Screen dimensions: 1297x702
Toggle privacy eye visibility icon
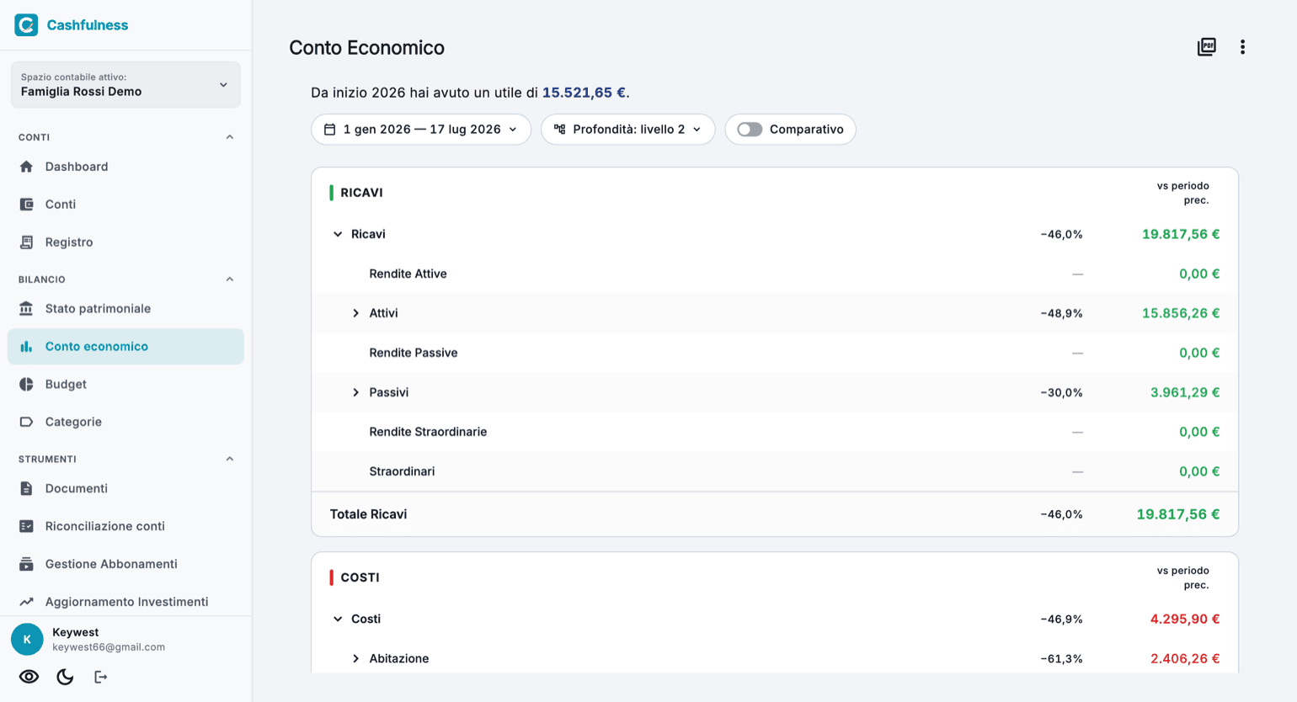pos(29,677)
